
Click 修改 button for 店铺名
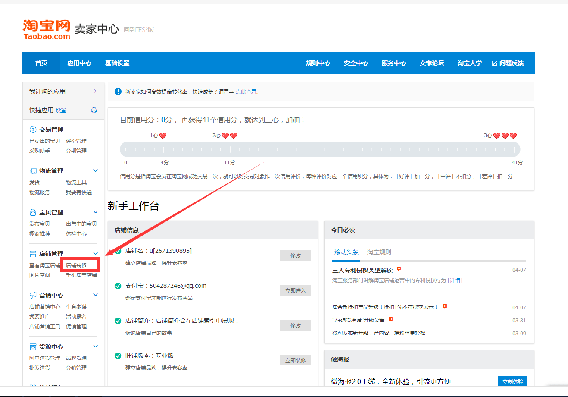[x=296, y=255]
